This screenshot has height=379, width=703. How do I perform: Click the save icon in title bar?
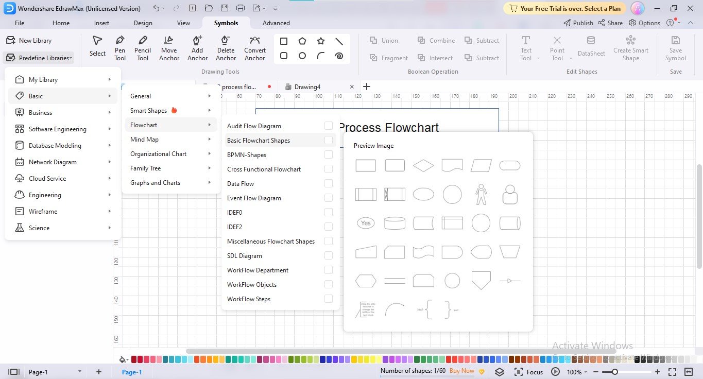[225, 8]
